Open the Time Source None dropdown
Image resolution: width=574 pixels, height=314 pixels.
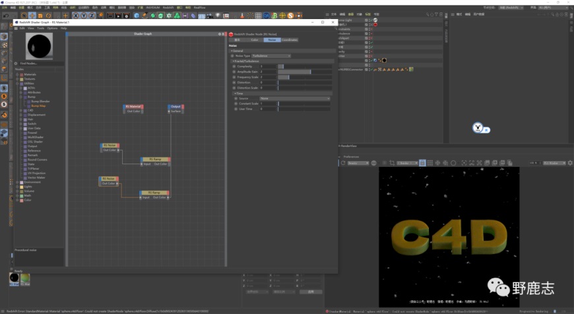click(x=295, y=98)
